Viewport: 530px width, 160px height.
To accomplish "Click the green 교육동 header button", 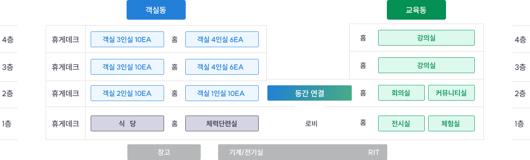I will pyautogui.click(x=416, y=10).
